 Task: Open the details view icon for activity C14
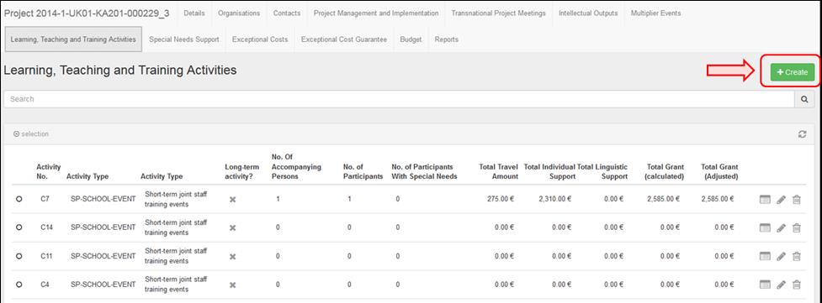click(x=765, y=227)
